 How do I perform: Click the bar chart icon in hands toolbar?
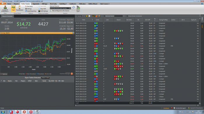click(96, 16)
